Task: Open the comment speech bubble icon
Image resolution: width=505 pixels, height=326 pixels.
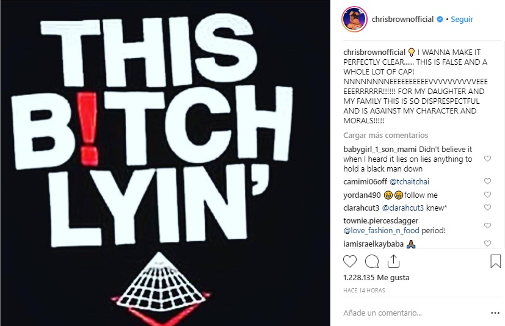Action: [x=372, y=261]
